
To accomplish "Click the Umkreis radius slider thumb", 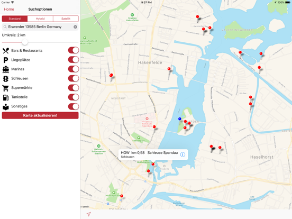I will [25, 42].
